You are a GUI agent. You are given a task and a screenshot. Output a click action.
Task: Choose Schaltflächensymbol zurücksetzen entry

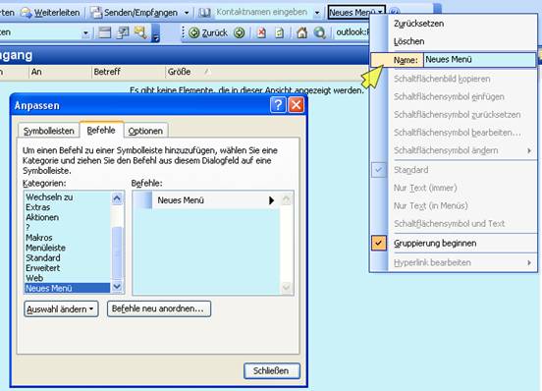[455, 114]
